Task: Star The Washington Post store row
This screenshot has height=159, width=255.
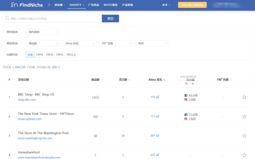Action: [x=244, y=135]
